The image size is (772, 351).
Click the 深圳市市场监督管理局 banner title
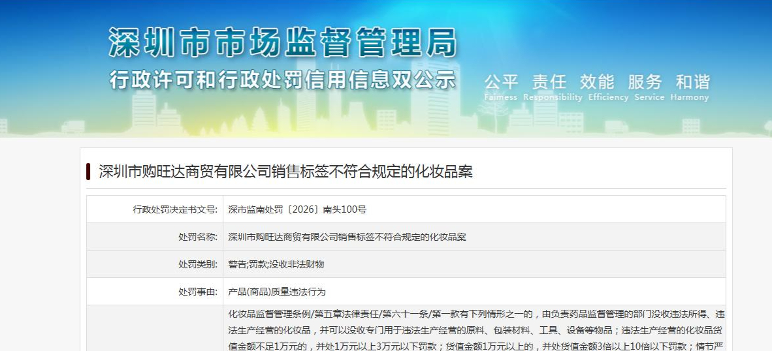click(x=283, y=43)
